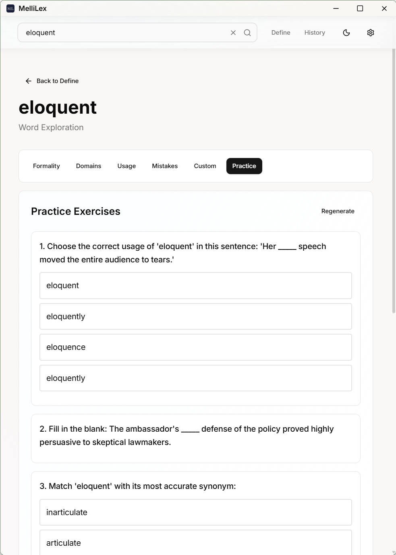This screenshot has width=396, height=555.
Task: Go to the Custom tab
Action: pos(205,166)
